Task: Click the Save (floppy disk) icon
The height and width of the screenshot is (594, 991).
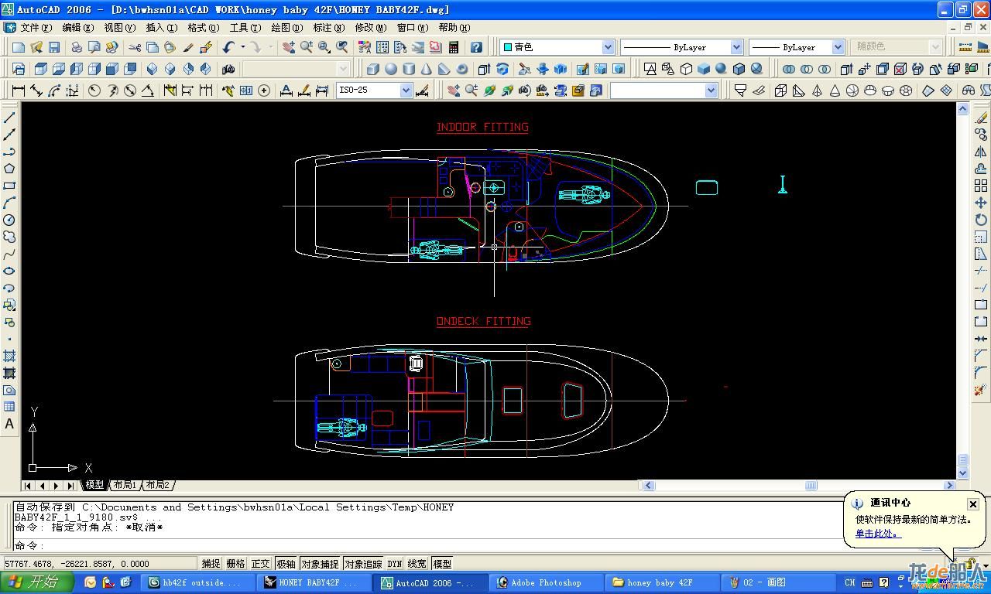Action: tap(53, 47)
